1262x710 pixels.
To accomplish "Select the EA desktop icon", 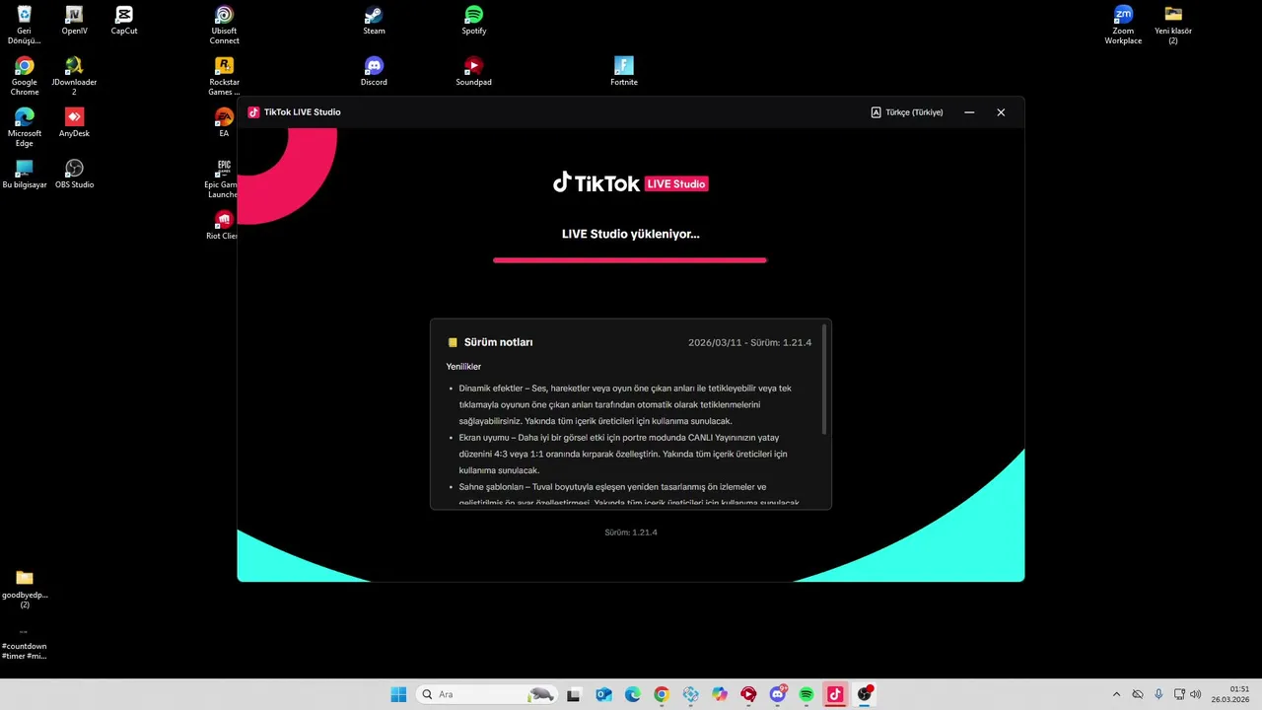I will pos(224,123).
